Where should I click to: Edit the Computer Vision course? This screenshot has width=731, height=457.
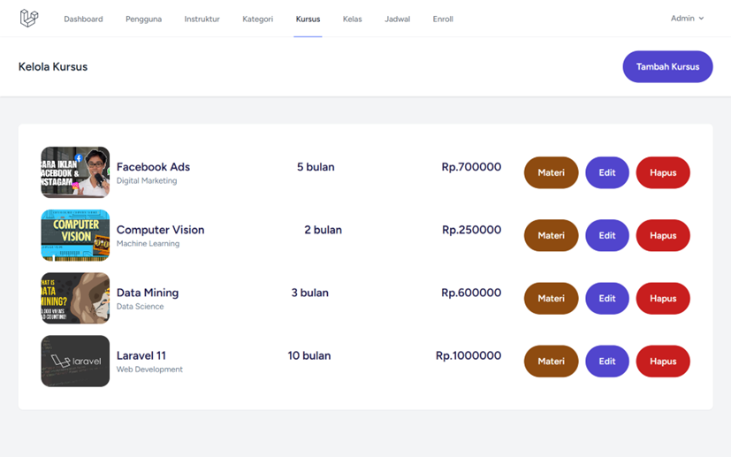[x=607, y=235]
